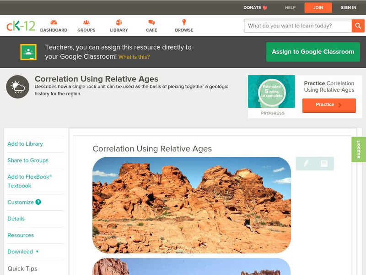The image size is (366, 275).
Task: Open the Cafe chat bubbles icon
Action: (151, 22)
